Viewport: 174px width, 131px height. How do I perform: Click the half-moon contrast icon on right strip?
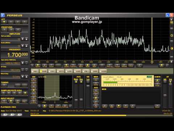[171, 48]
